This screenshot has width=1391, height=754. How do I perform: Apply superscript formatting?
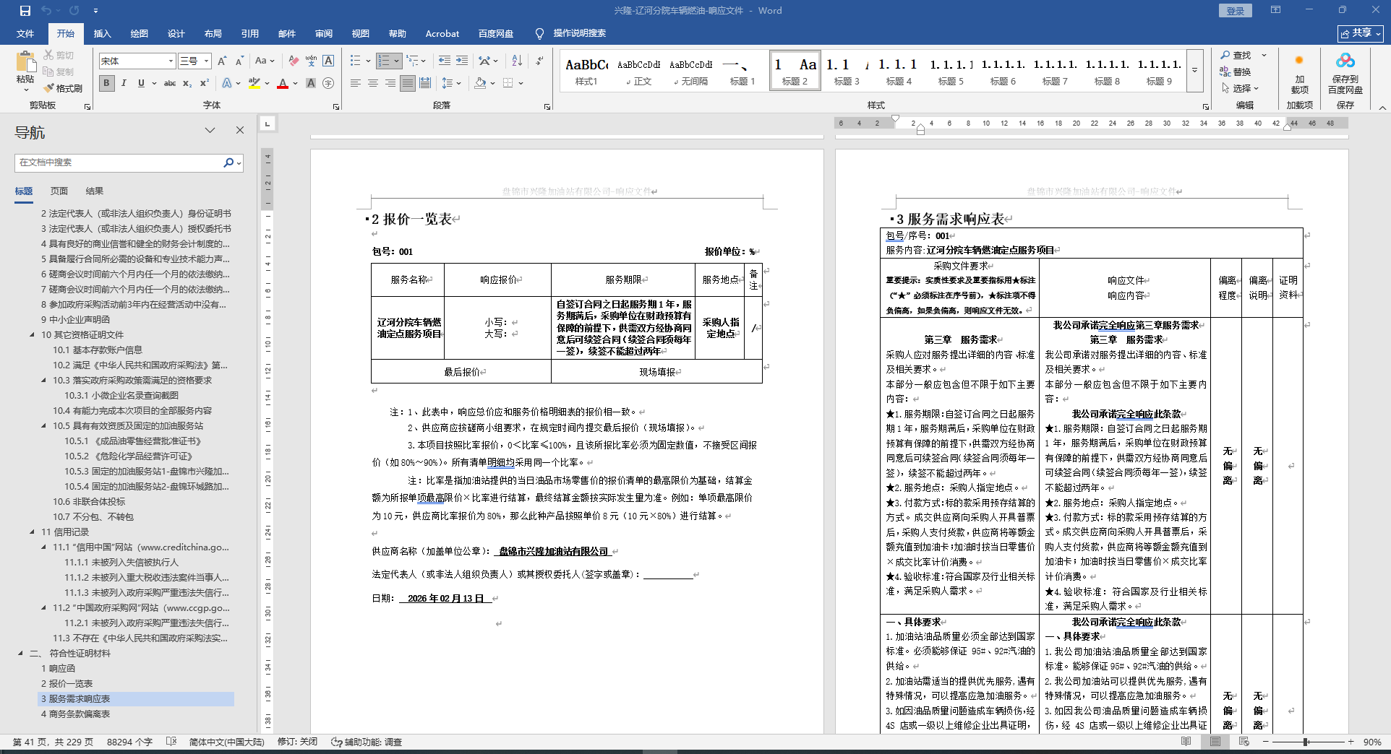[x=205, y=83]
